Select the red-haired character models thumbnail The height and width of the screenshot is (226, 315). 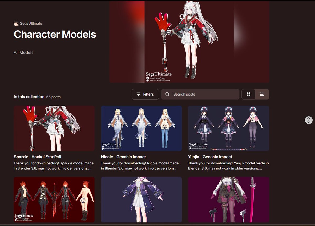[54, 200]
